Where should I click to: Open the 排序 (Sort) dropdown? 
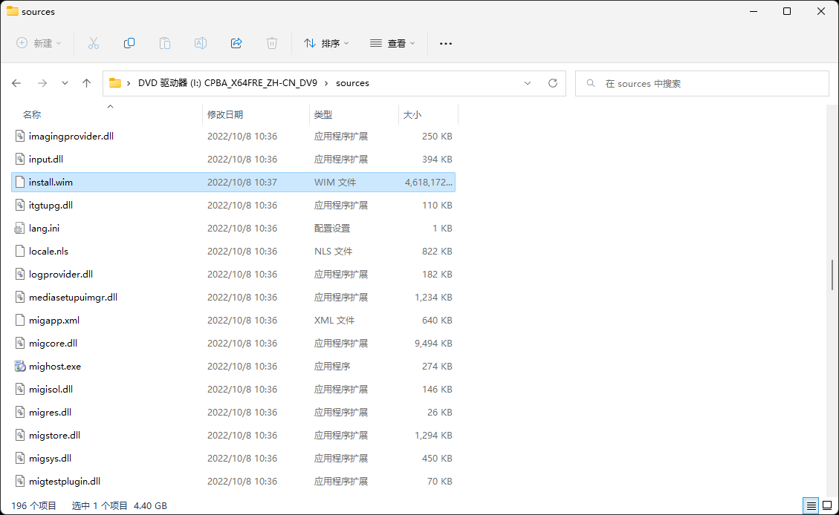click(326, 43)
